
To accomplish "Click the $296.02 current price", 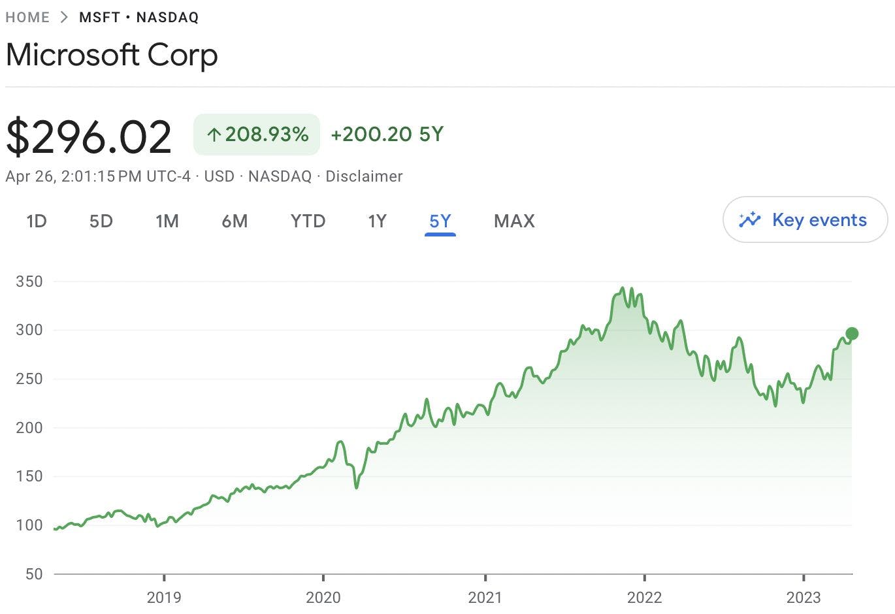I will click(x=89, y=137).
